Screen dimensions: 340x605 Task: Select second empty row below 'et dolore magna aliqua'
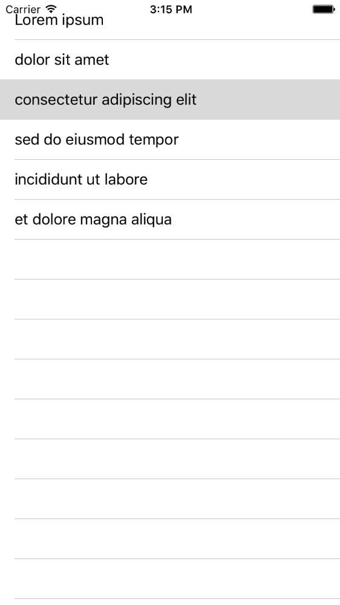(170, 299)
